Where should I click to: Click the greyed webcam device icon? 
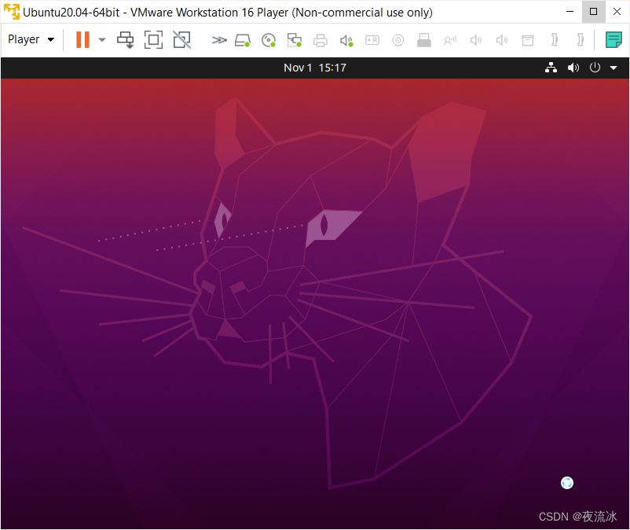(x=398, y=40)
